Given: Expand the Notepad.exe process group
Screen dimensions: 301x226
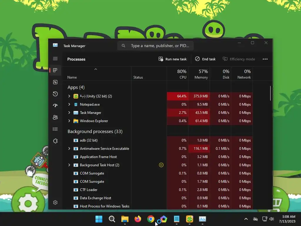Looking at the screenshot, I should pos(69,104).
